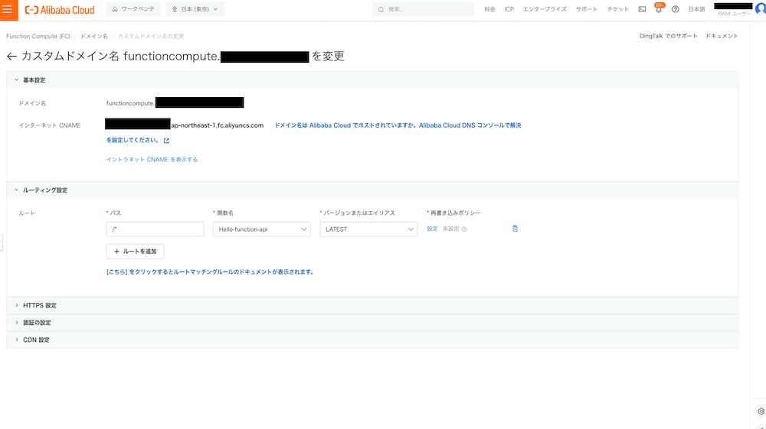This screenshot has width=766, height=429.
Task: Open the hamburger navigation menu
Action: (8, 9)
